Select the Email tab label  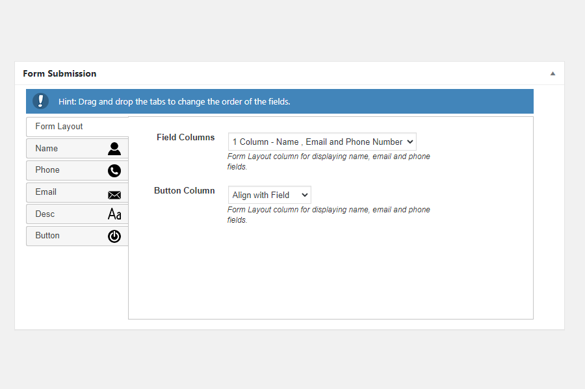45,192
